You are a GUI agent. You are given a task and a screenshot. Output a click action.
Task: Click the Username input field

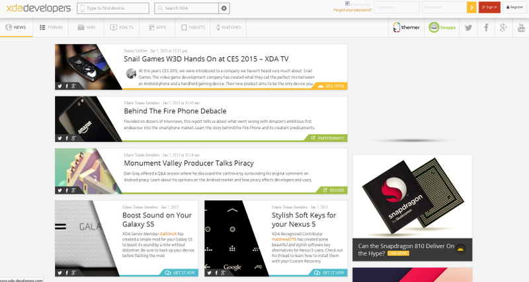(x=397, y=7)
